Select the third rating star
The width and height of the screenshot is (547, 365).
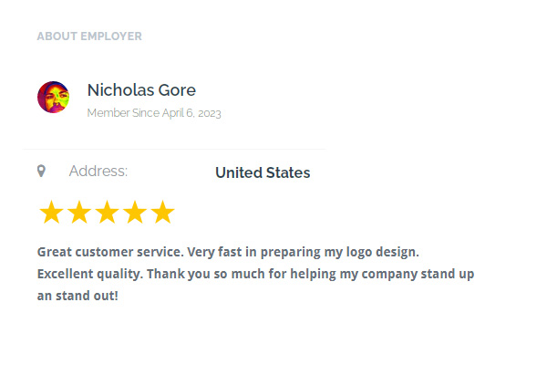point(107,212)
